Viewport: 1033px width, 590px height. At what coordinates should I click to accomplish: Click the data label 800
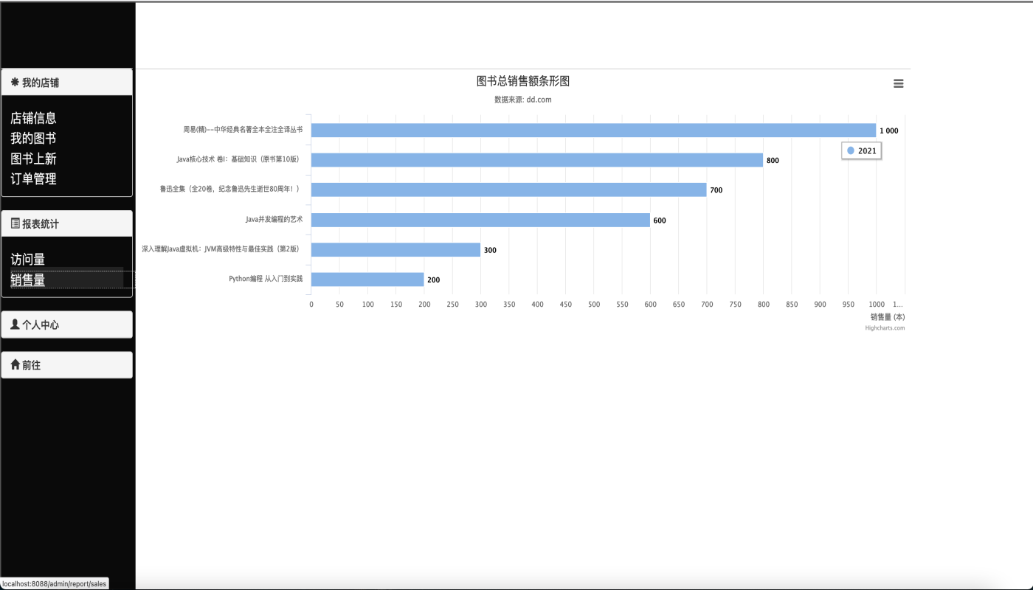(773, 161)
